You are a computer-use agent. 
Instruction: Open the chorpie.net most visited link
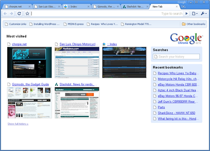[x=19, y=44]
